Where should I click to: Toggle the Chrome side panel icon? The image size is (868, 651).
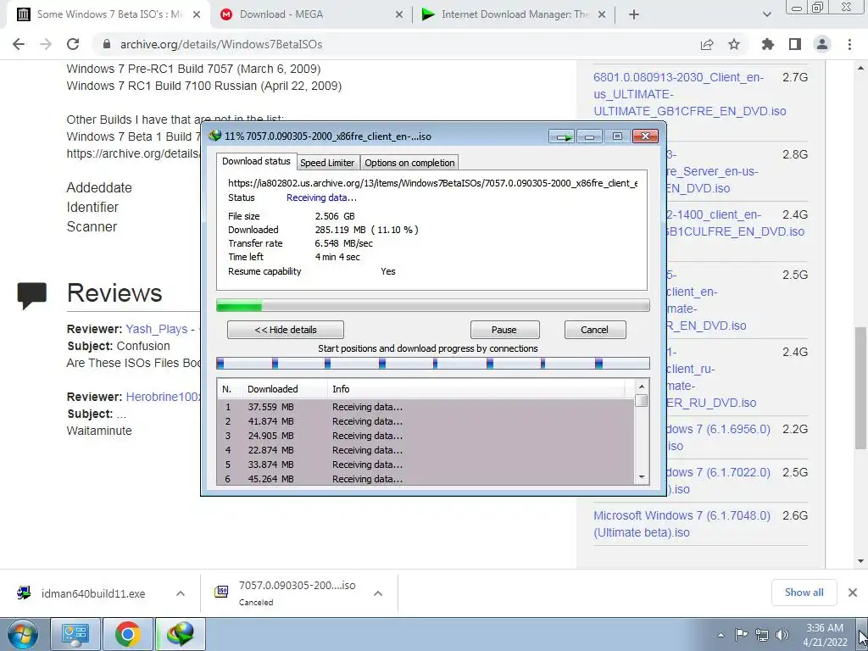pos(795,44)
